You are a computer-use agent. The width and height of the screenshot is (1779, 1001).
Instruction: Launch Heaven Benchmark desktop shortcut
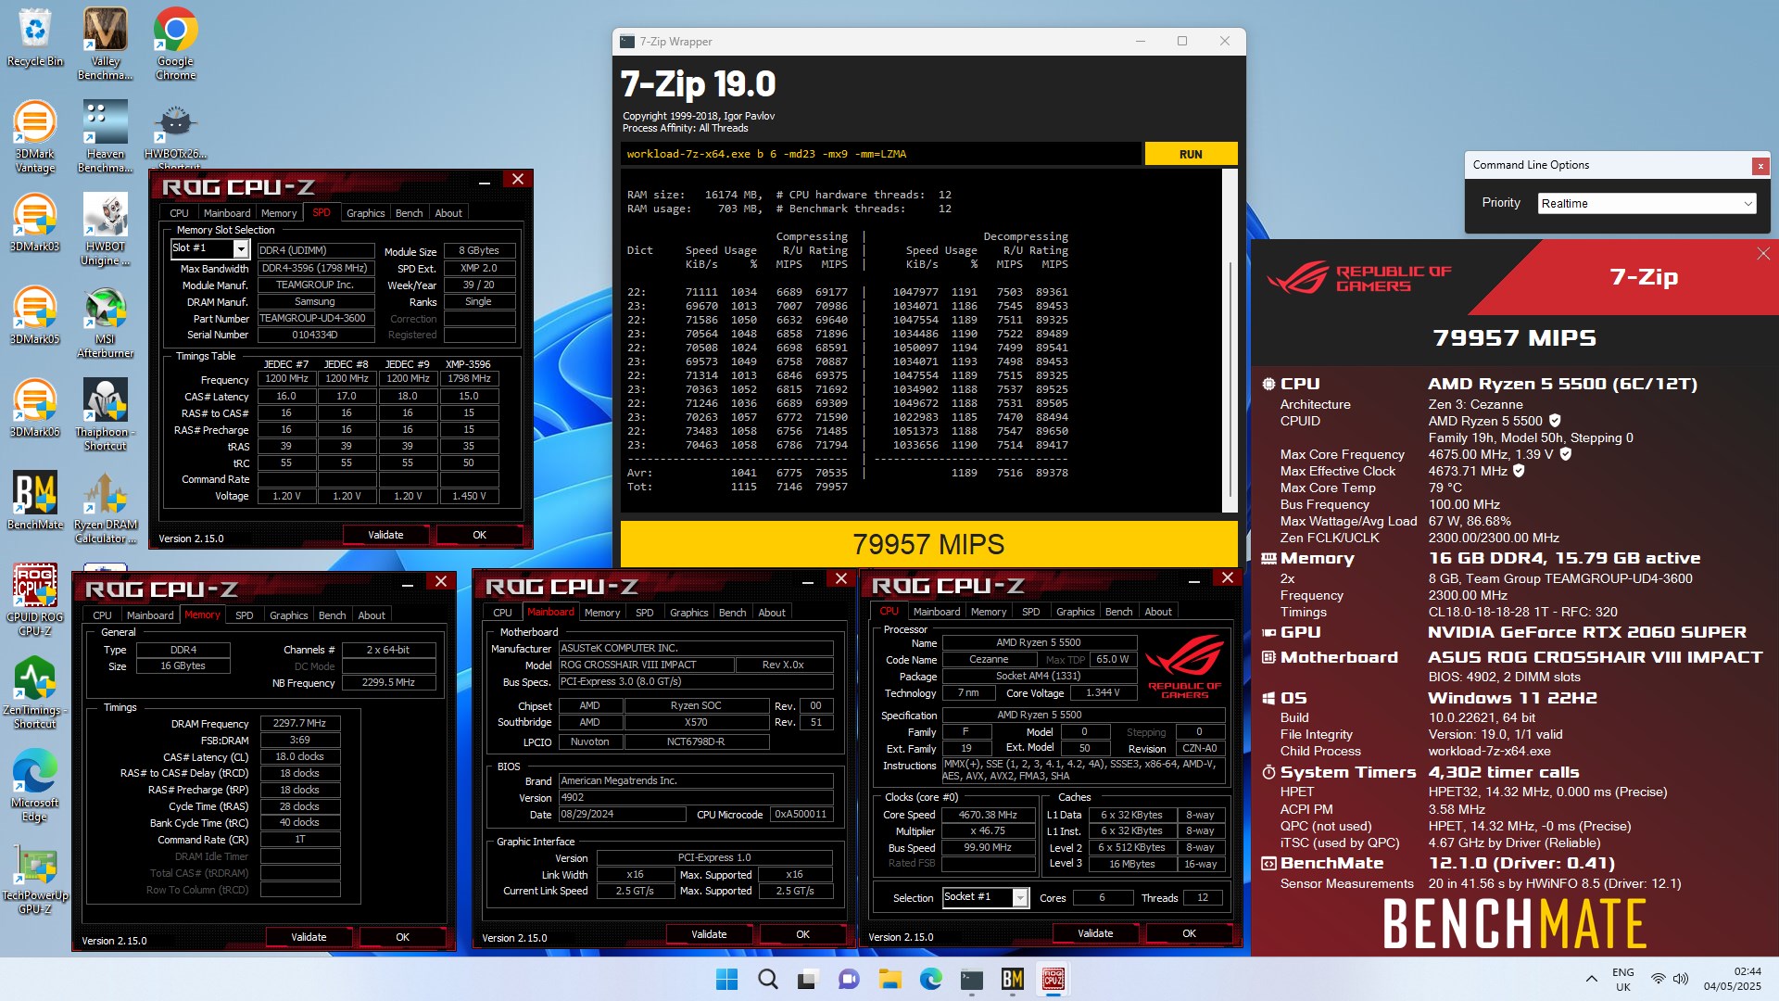pyautogui.click(x=105, y=136)
